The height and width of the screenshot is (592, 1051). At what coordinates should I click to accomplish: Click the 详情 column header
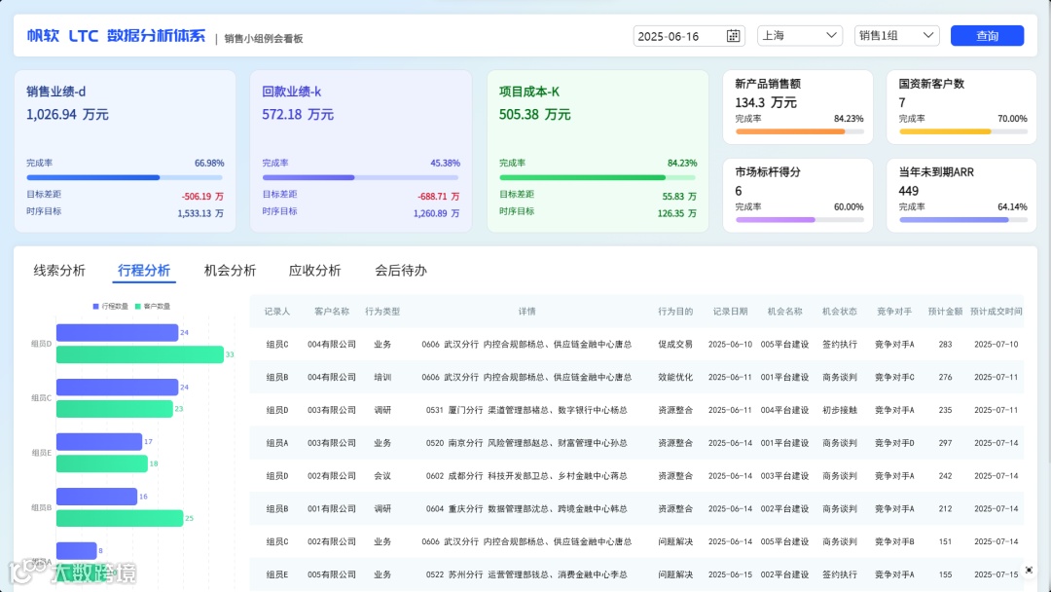pyautogui.click(x=526, y=312)
